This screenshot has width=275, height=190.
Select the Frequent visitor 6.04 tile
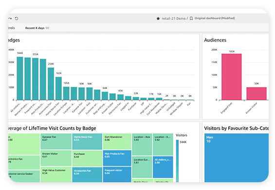(117, 174)
